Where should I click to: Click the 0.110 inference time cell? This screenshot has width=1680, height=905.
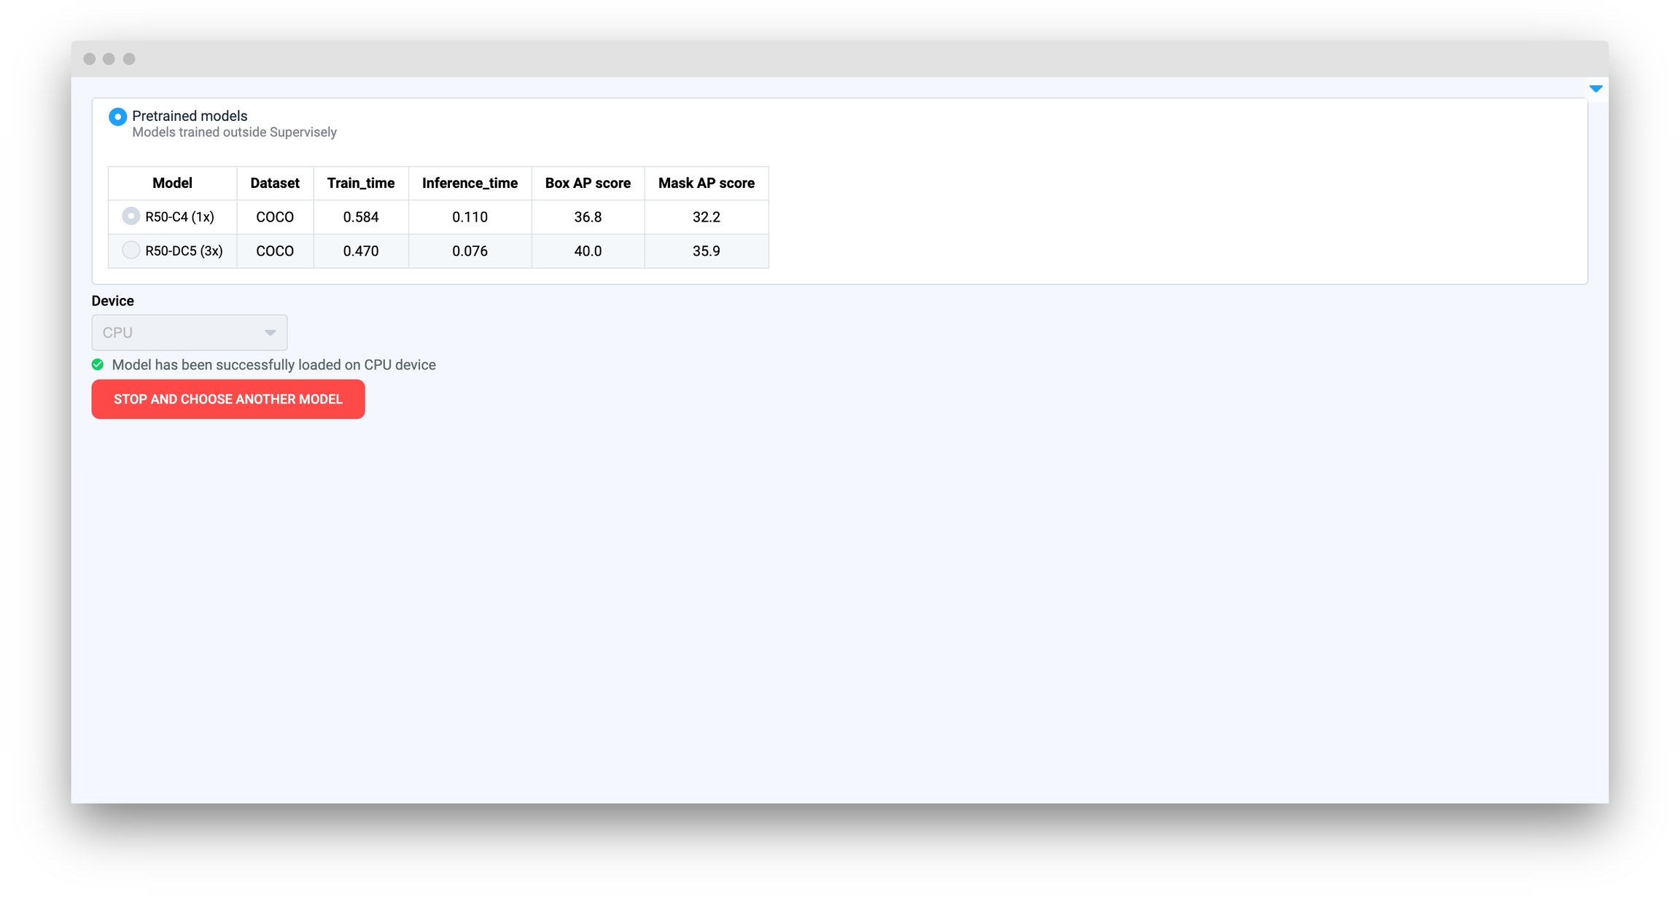click(x=470, y=217)
